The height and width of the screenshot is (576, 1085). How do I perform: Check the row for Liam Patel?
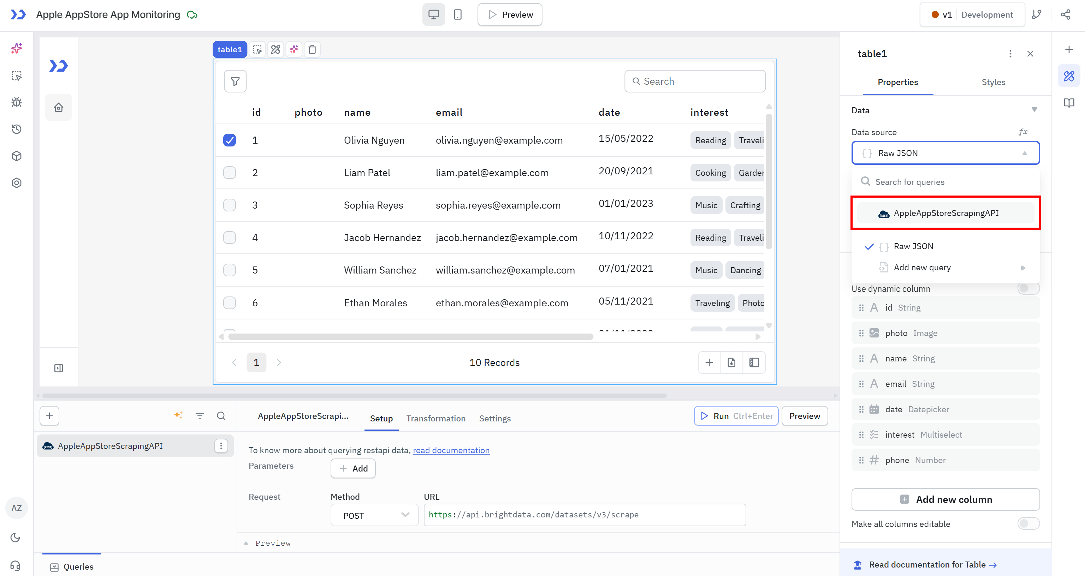coord(230,173)
